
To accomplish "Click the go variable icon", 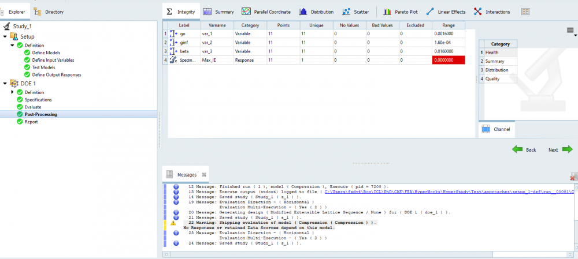I will coord(173,34).
